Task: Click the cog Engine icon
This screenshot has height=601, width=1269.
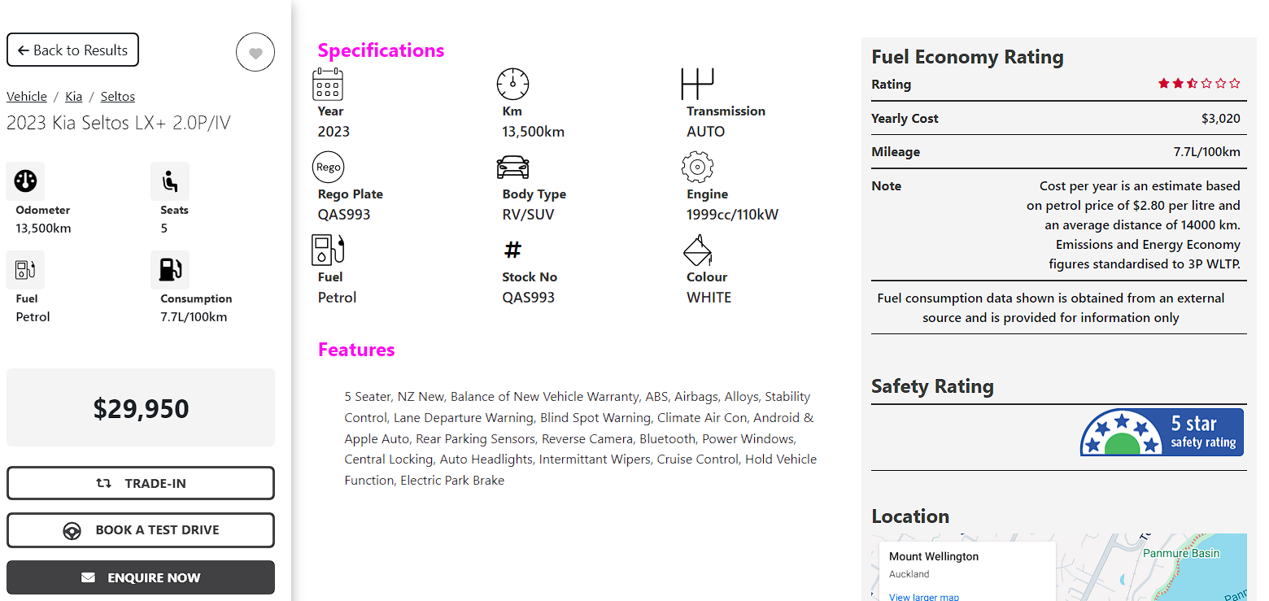Action: [x=697, y=167]
